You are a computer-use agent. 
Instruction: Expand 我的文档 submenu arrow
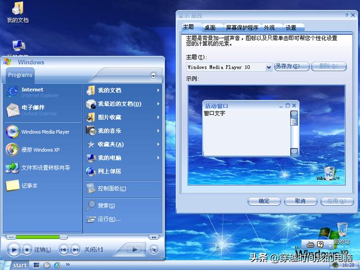pos(159,90)
